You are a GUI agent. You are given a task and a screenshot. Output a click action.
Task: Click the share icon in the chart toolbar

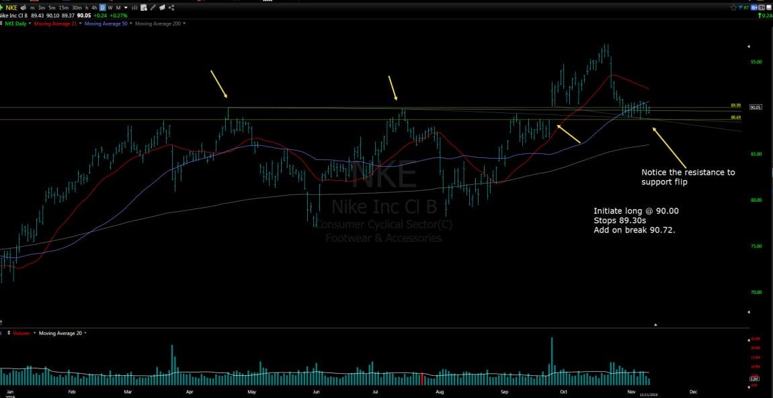point(171,8)
